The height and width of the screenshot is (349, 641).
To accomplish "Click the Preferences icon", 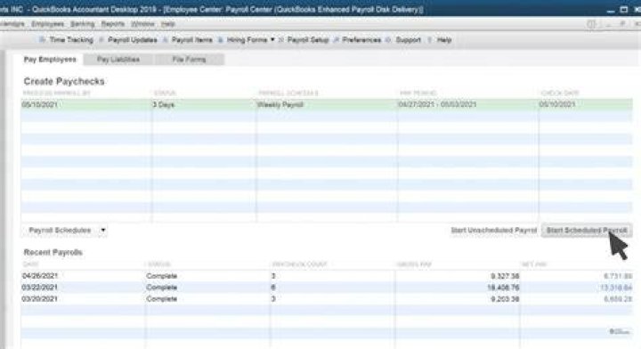I will (337, 40).
